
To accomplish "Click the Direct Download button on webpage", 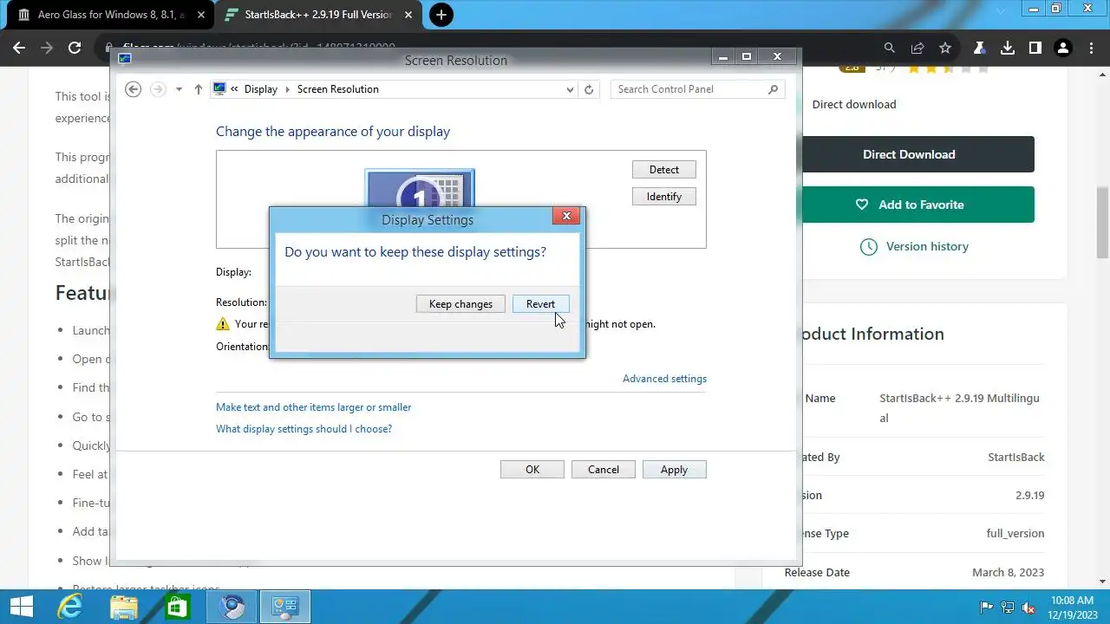I will (x=909, y=154).
